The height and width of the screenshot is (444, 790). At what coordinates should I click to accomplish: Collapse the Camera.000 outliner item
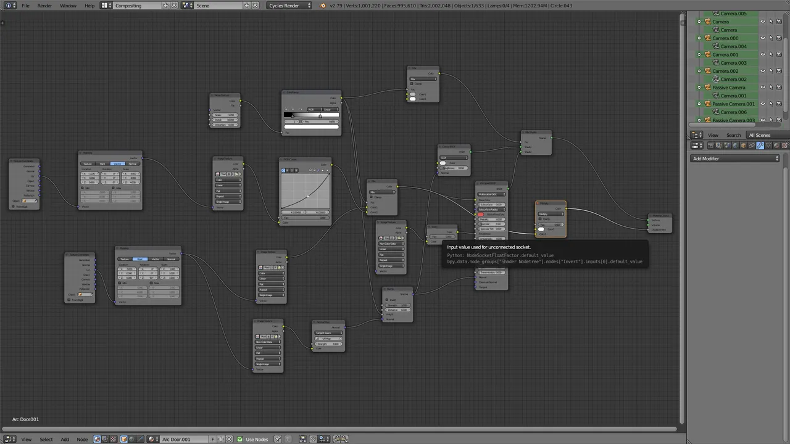(699, 38)
